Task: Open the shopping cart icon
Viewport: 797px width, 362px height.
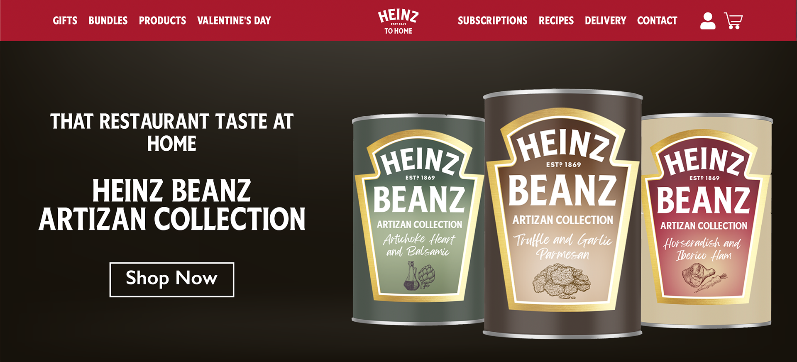Action: click(733, 21)
